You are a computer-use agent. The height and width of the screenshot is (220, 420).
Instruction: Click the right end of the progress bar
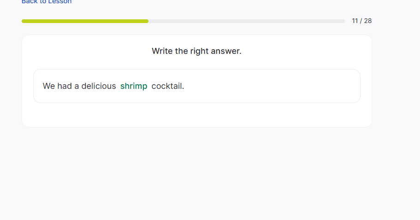343,21
